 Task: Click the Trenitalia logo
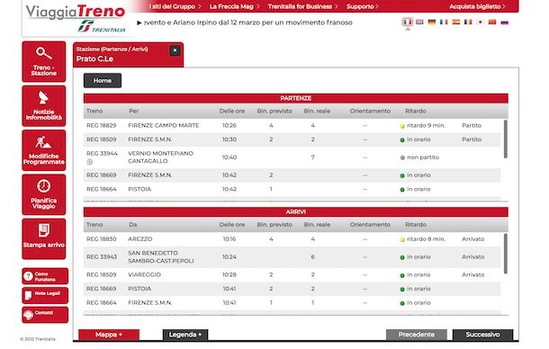tap(102, 27)
